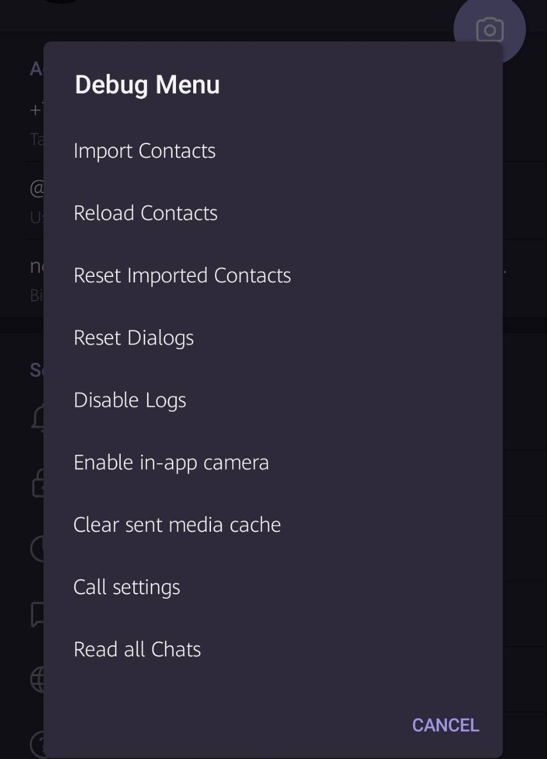Select Read all Chats

coord(137,649)
